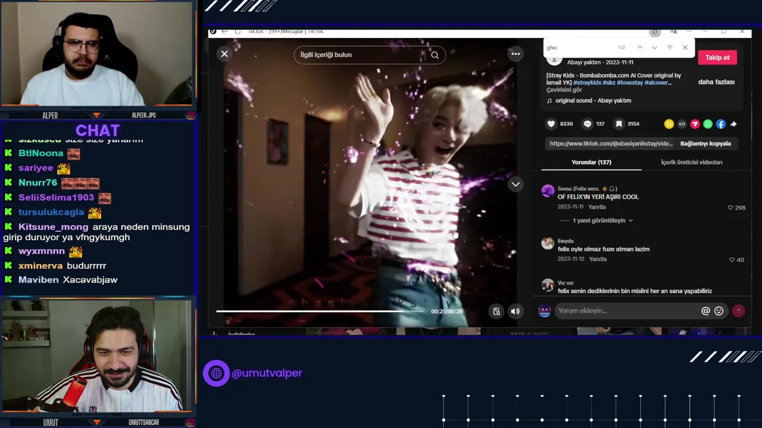Click the #straykids hashtag
This screenshot has height=428, width=762.
coord(587,83)
